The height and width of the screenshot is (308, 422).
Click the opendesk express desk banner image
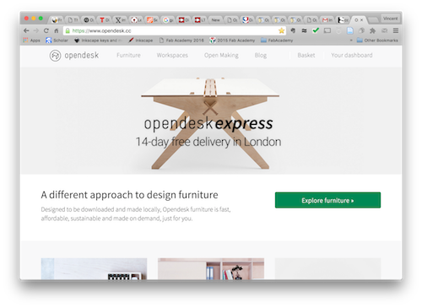[x=211, y=121]
